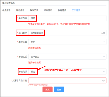
Task: Open the 教育情况 tab
Action: tap(62, 10)
